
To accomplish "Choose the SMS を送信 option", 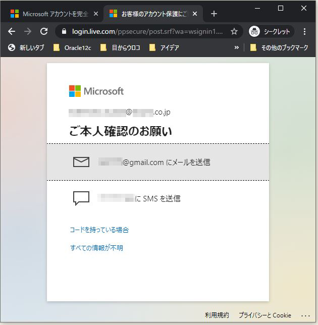I will tap(158, 198).
